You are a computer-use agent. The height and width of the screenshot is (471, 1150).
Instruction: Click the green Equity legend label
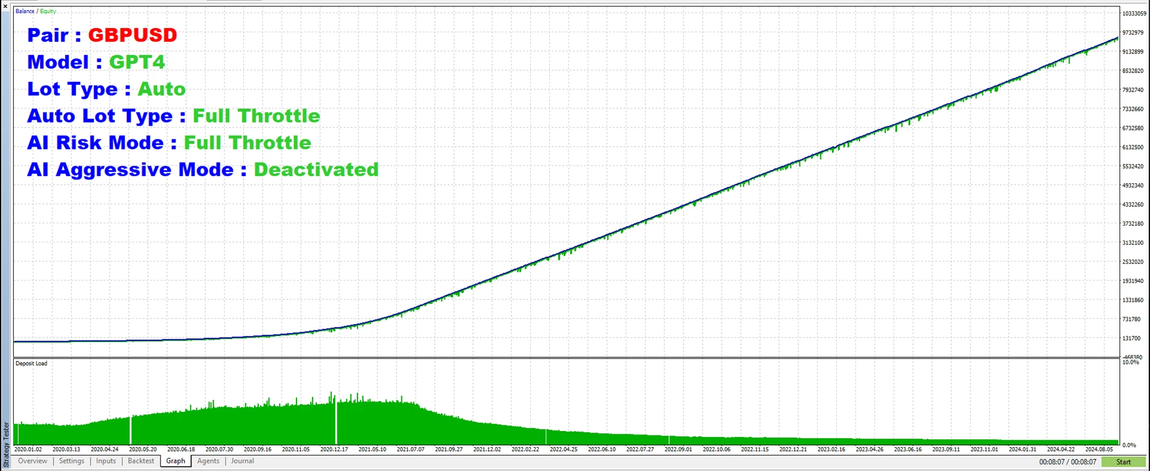click(48, 11)
